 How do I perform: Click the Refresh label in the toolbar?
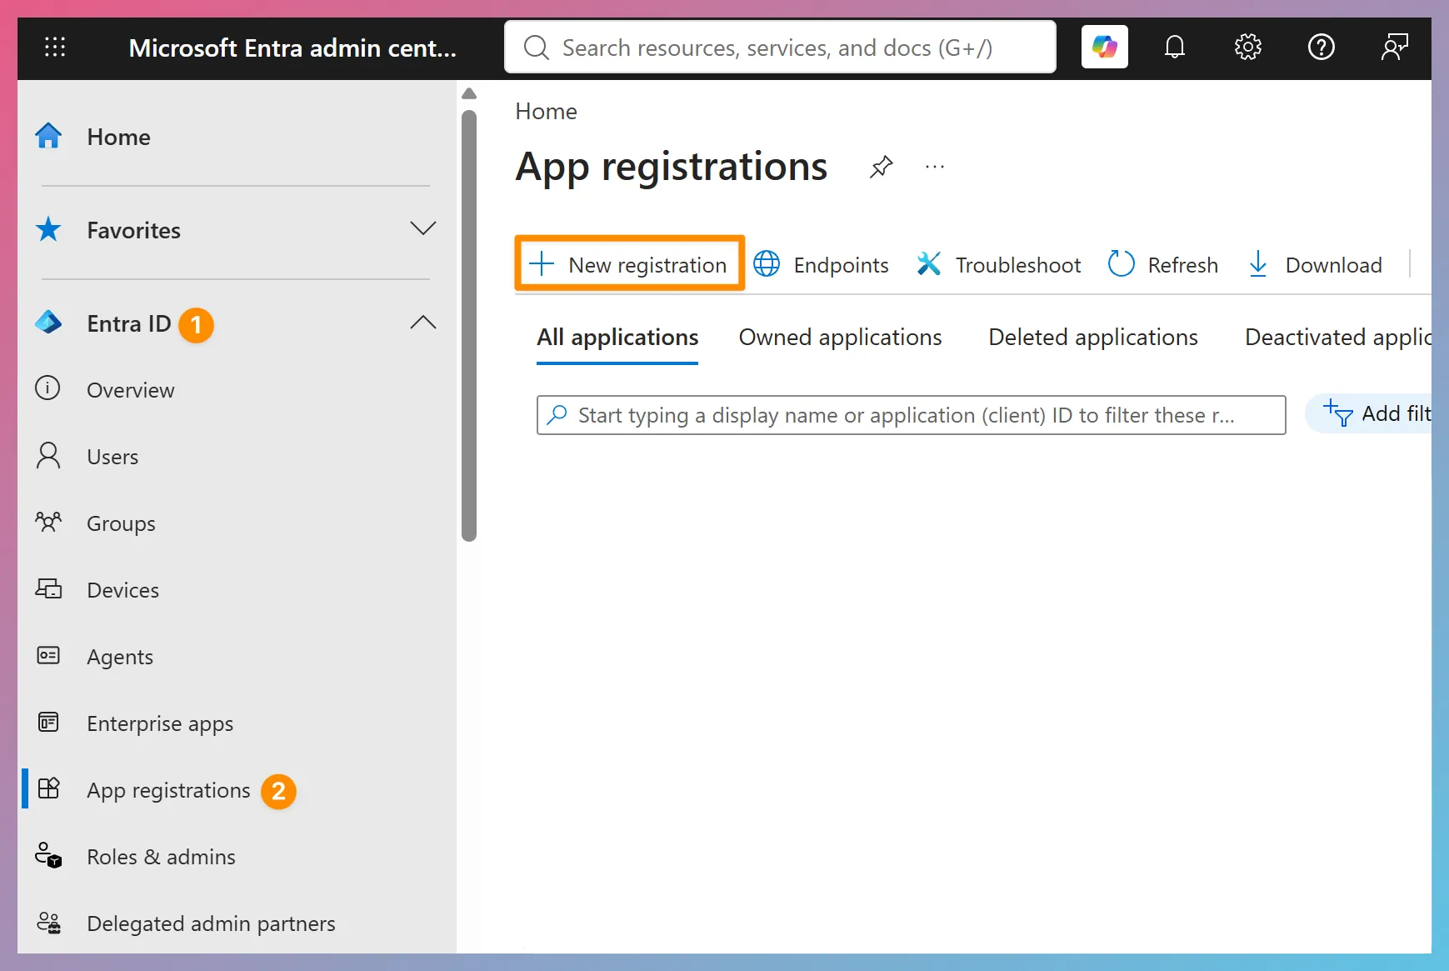pos(1182,265)
